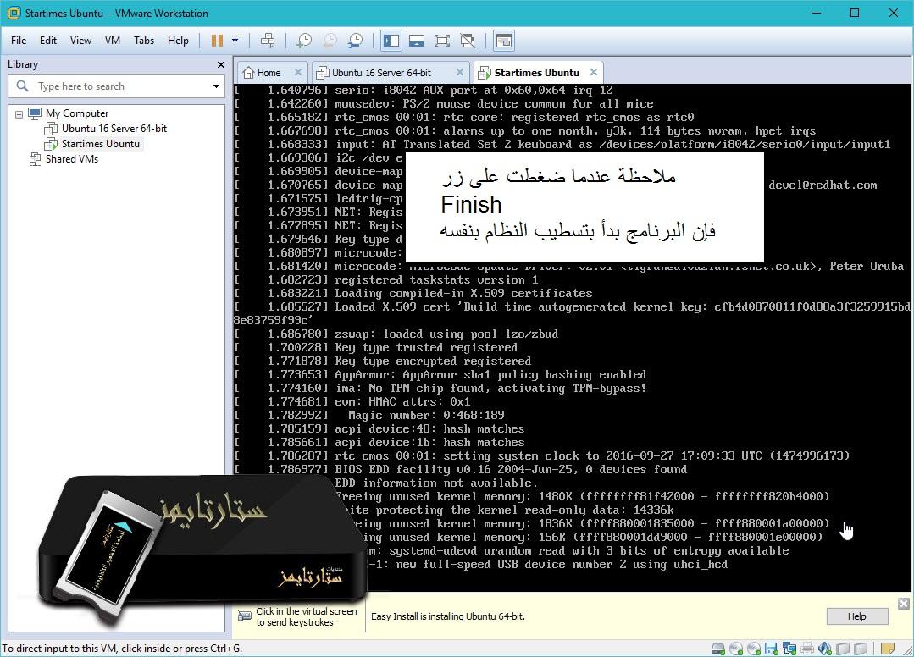Suspend the Startimes Ubuntu virtual machine

(219, 40)
